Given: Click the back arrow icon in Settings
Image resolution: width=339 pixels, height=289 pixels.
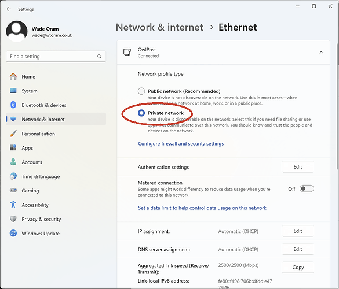Looking at the screenshot, I should (x=9, y=9).
